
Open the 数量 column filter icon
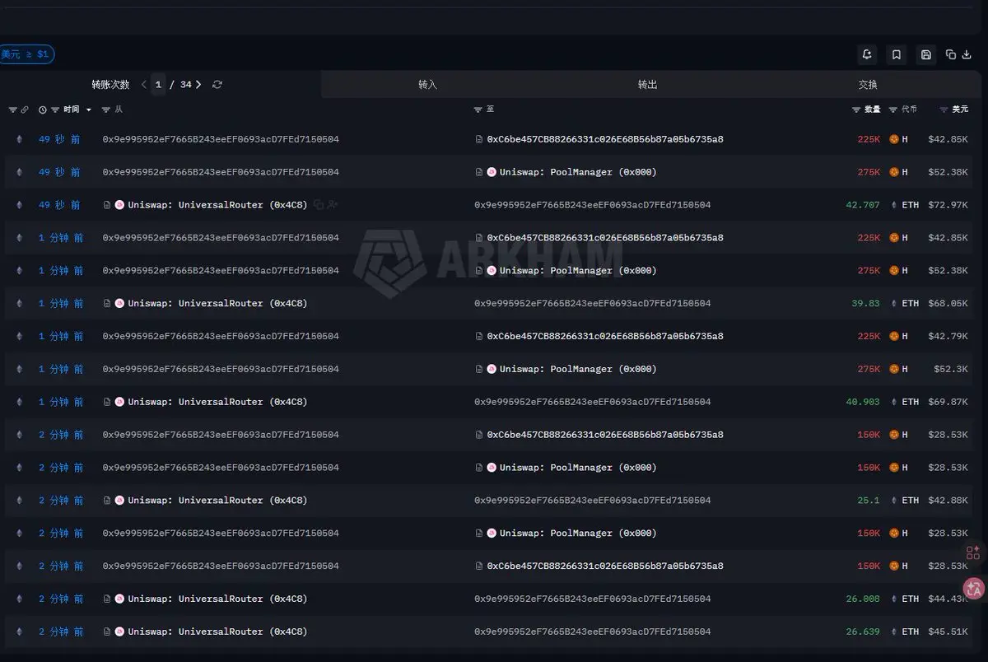click(856, 110)
